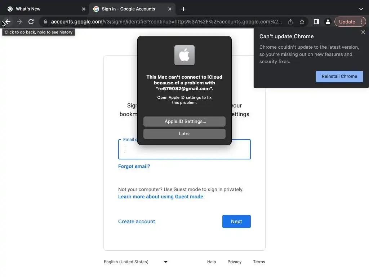The height and width of the screenshot is (277, 369).
Task: View site info via lock icon
Action: (x=45, y=22)
